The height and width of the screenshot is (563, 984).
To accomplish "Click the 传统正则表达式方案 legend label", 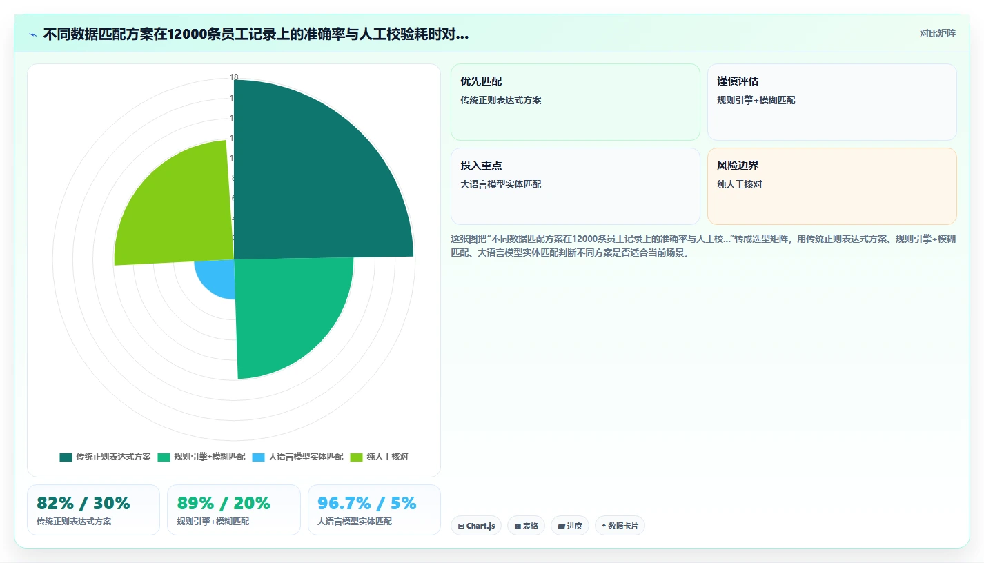I will pos(113,457).
